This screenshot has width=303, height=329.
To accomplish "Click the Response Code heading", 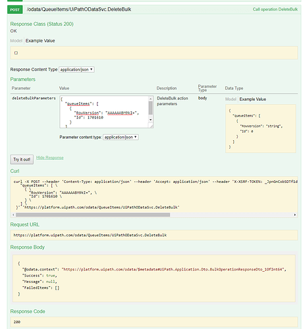I will point(28,311).
